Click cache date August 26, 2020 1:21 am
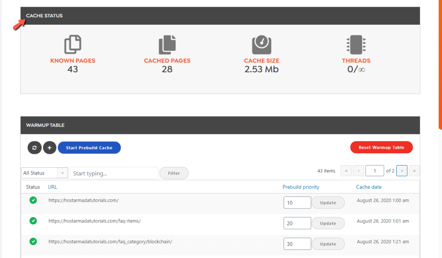Viewport: 442px width, 258px height. pyautogui.click(x=383, y=241)
